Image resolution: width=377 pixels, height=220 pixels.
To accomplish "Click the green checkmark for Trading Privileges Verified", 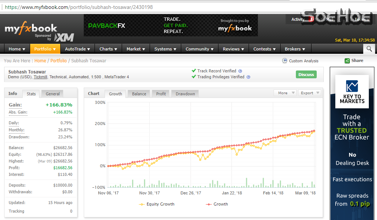I will point(194,77).
